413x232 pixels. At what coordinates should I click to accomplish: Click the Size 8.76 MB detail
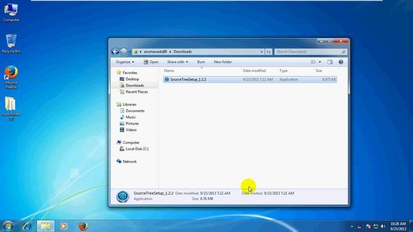pos(203,199)
